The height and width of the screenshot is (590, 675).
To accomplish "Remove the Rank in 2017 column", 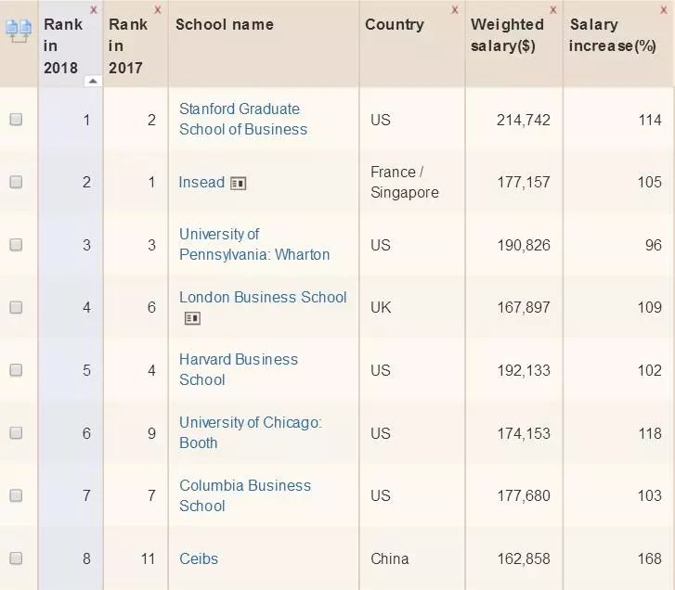I will [x=157, y=9].
